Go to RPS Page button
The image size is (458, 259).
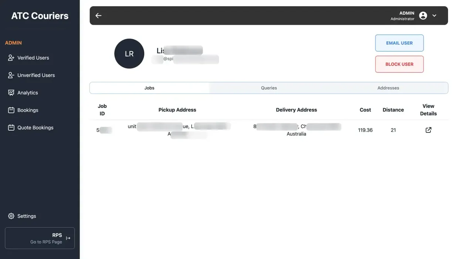(x=40, y=238)
